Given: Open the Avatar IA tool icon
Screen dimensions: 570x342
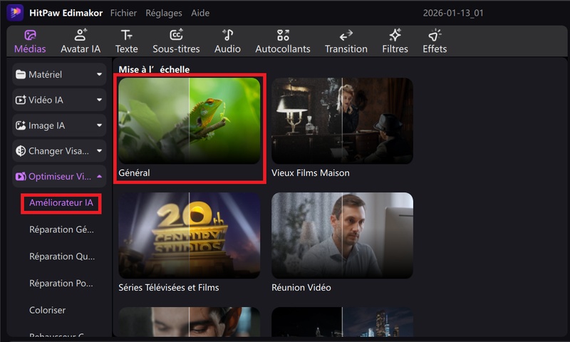Looking at the screenshot, I should tap(81, 35).
